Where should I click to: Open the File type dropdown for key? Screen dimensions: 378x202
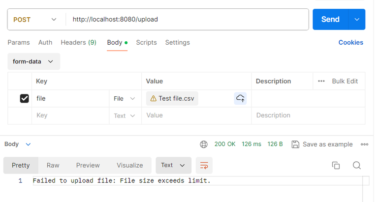click(124, 98)
